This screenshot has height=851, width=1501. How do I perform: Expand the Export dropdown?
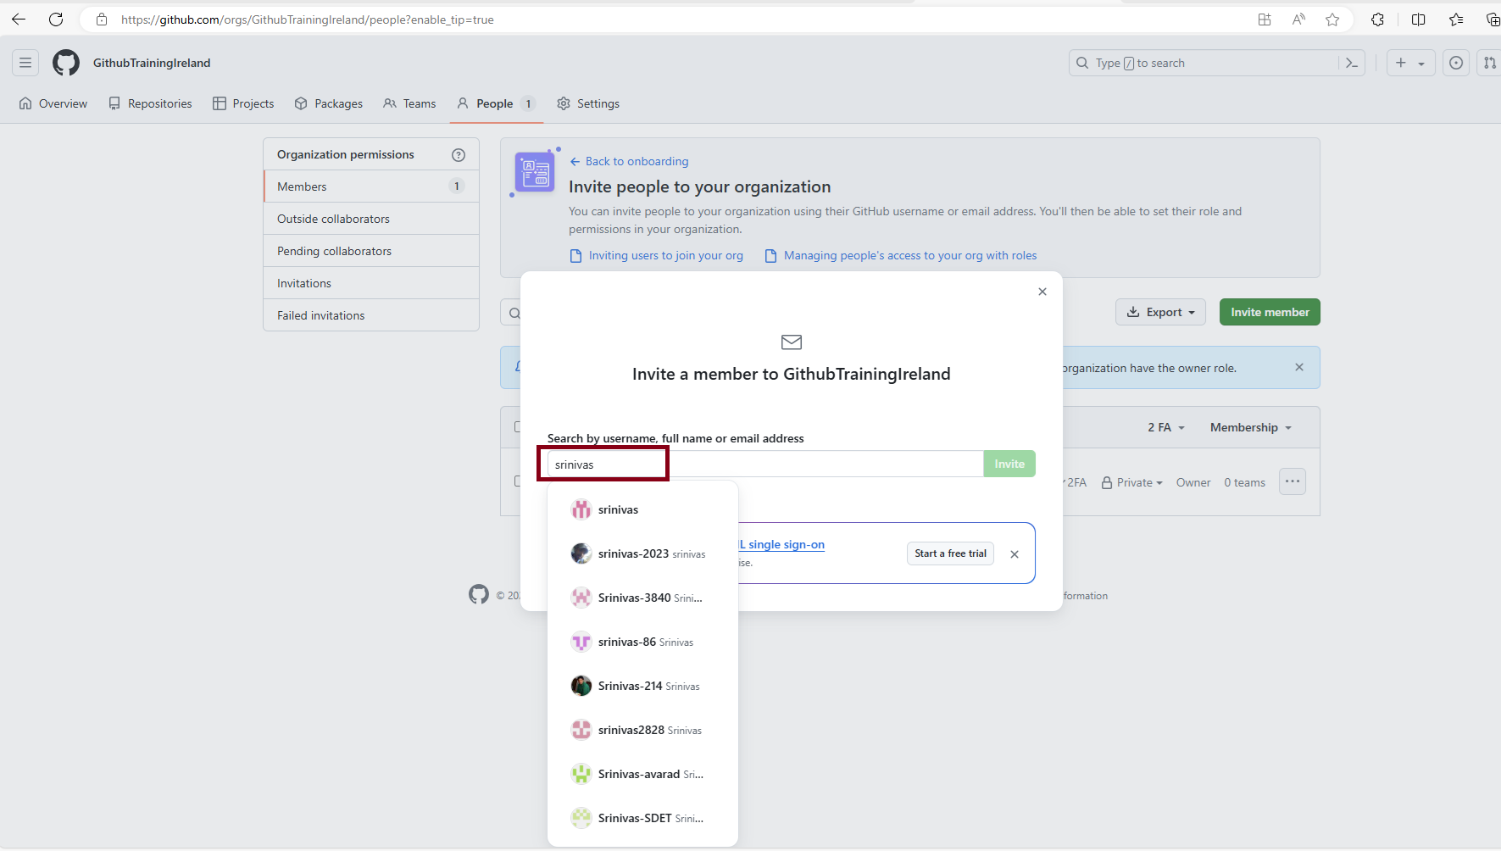(x=1161, y=312)
